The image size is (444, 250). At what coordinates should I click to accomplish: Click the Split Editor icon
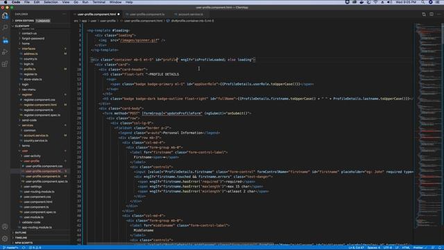tap(432, 14)
